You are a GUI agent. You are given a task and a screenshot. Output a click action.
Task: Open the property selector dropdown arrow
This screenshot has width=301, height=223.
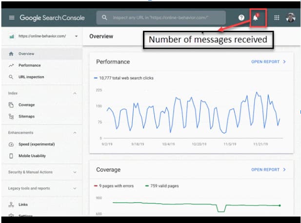[x=76, y=36]
